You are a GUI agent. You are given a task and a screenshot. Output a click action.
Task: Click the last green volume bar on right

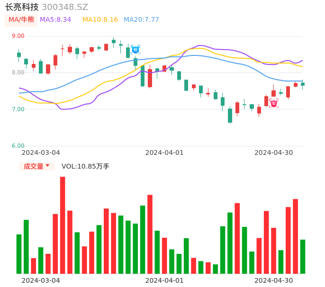click(303, 257)
